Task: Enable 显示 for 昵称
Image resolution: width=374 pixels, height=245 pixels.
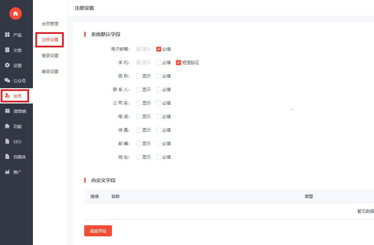Action: click(x=139, y=76)
